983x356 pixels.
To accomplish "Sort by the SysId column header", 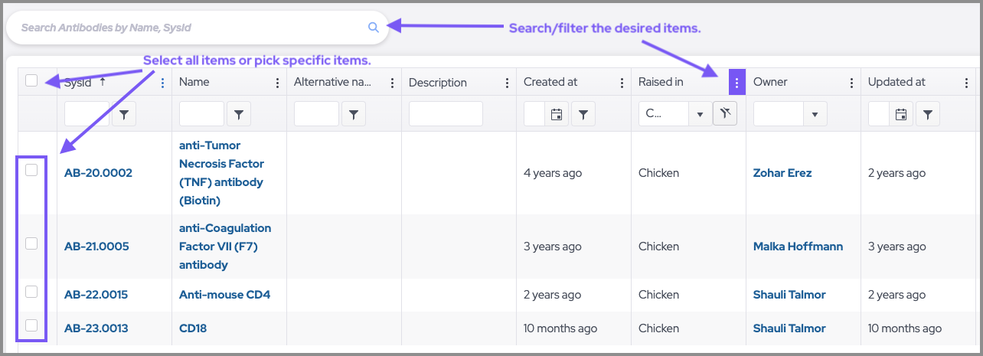I will (79, 82).
